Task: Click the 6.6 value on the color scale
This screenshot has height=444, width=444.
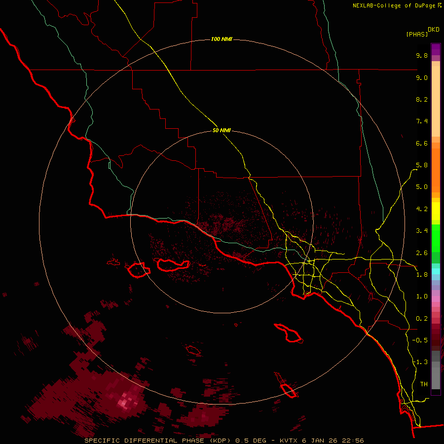Action: (x=422, y=143)
